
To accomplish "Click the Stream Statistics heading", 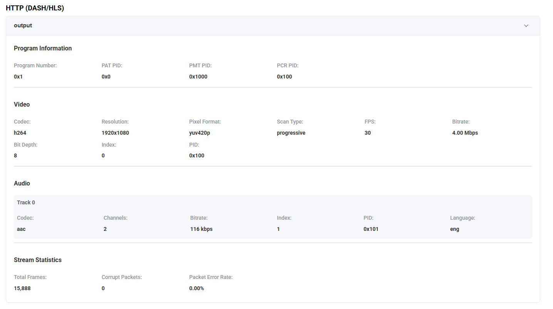I will (38, 260).
